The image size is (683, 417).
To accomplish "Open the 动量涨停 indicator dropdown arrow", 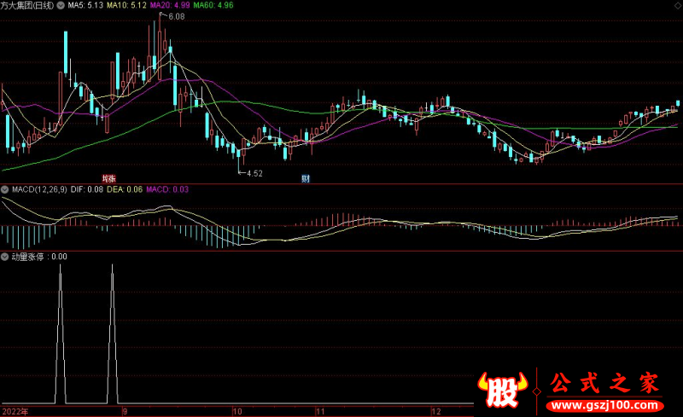I will pyautogui.click(x=5, y=256).
